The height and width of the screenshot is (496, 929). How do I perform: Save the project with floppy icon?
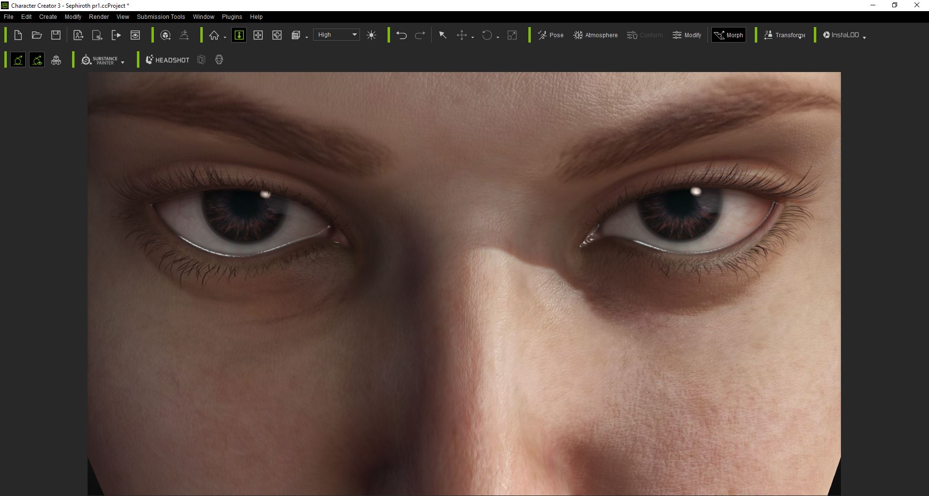tap(56, 35)
